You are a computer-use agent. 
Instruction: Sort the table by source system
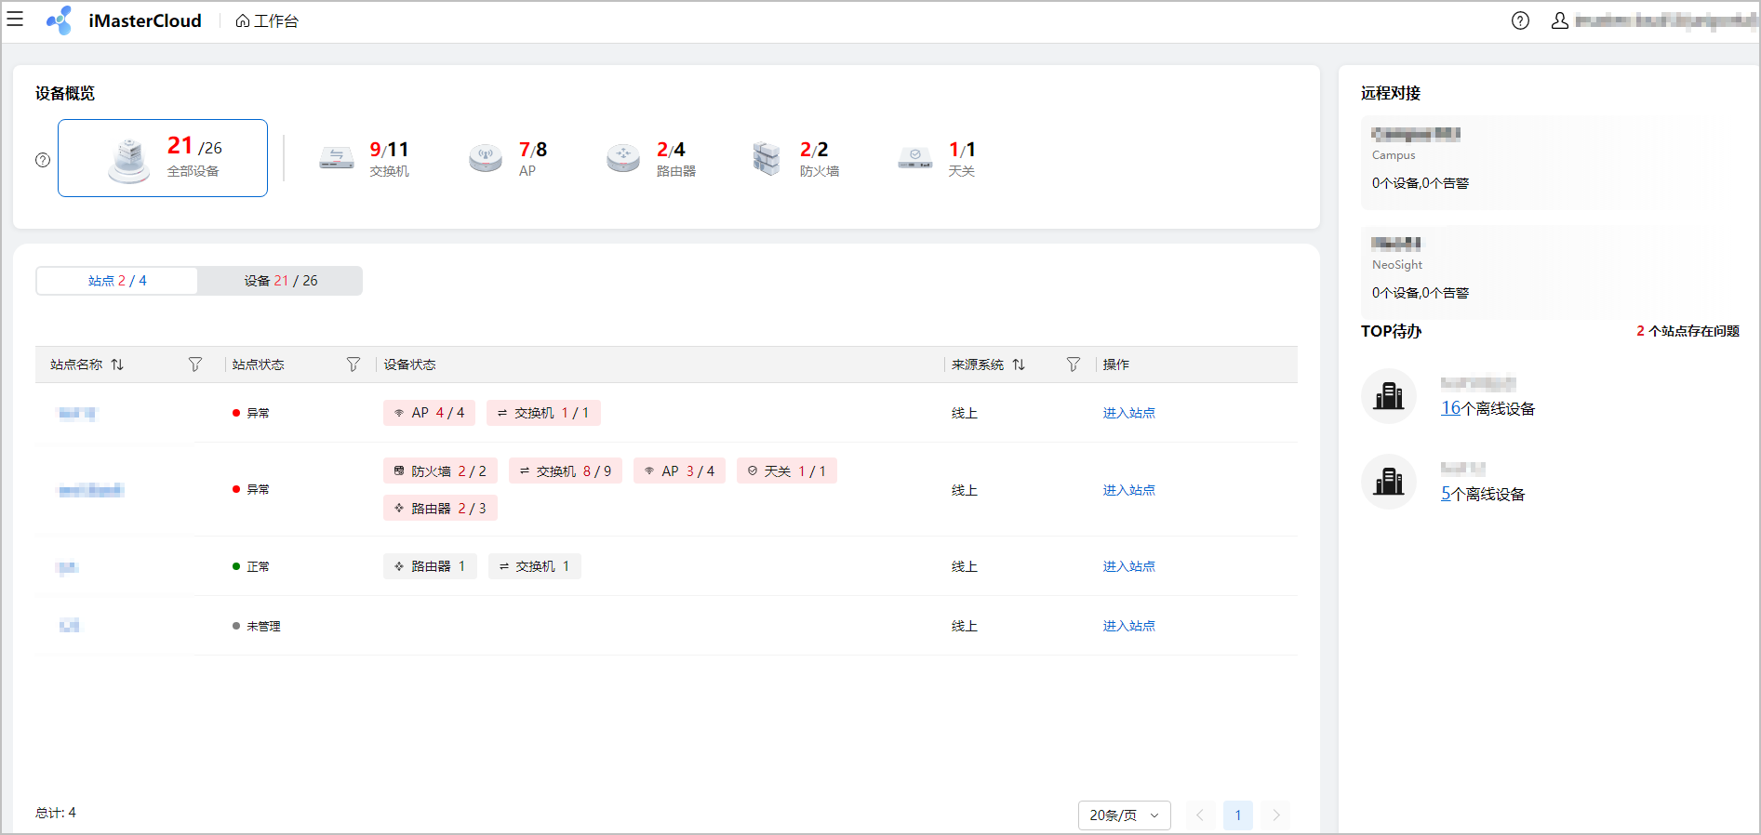1019,364
